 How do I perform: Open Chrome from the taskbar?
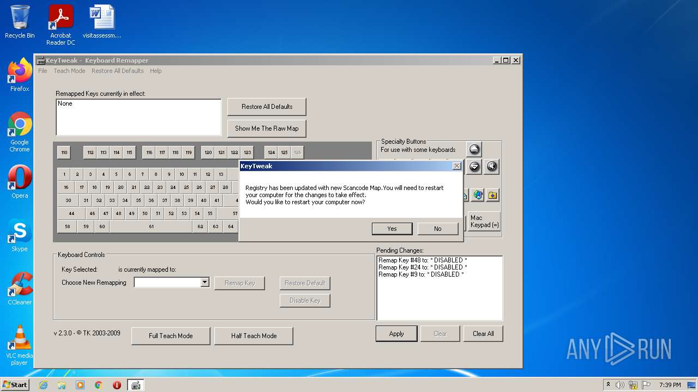point(99,385)
